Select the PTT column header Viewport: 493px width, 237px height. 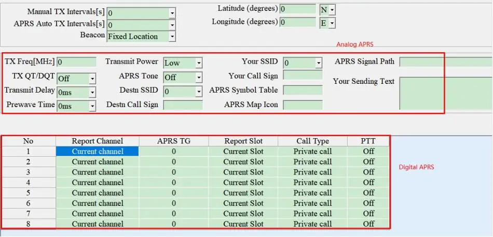(368, 141)
